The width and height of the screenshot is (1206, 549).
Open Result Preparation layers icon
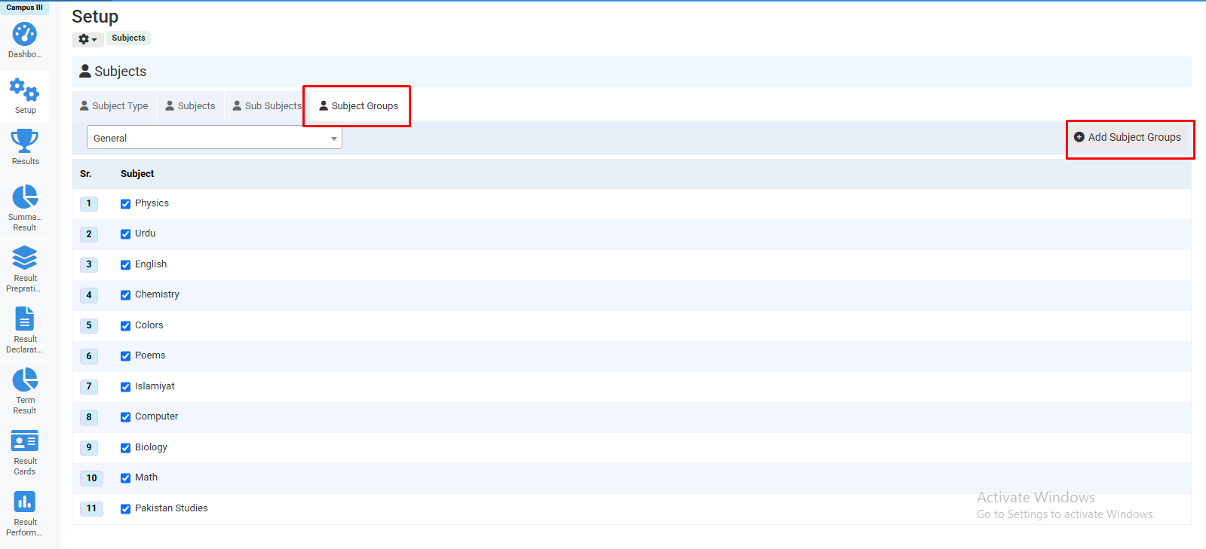click(25, 258)
